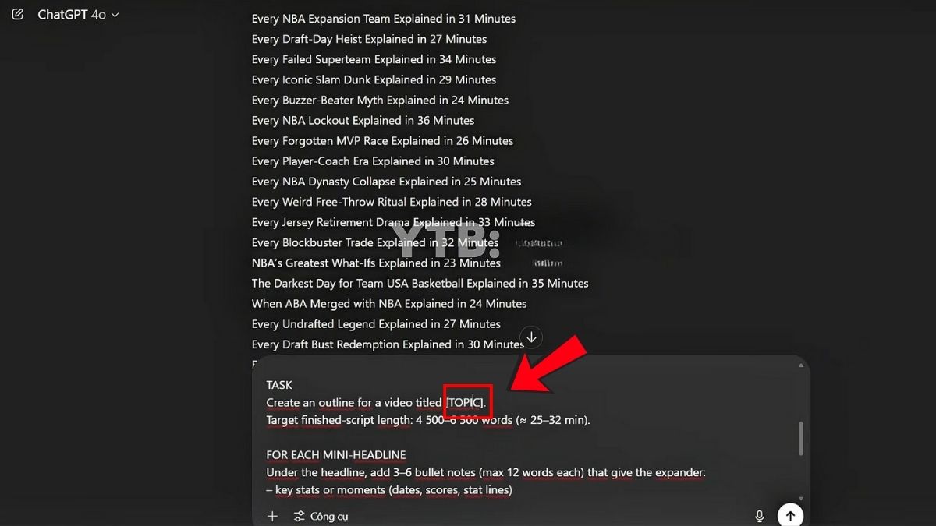The image size is (936, 526).
Task: Click the prompt scroll up arrow
Action: [800, 365]
